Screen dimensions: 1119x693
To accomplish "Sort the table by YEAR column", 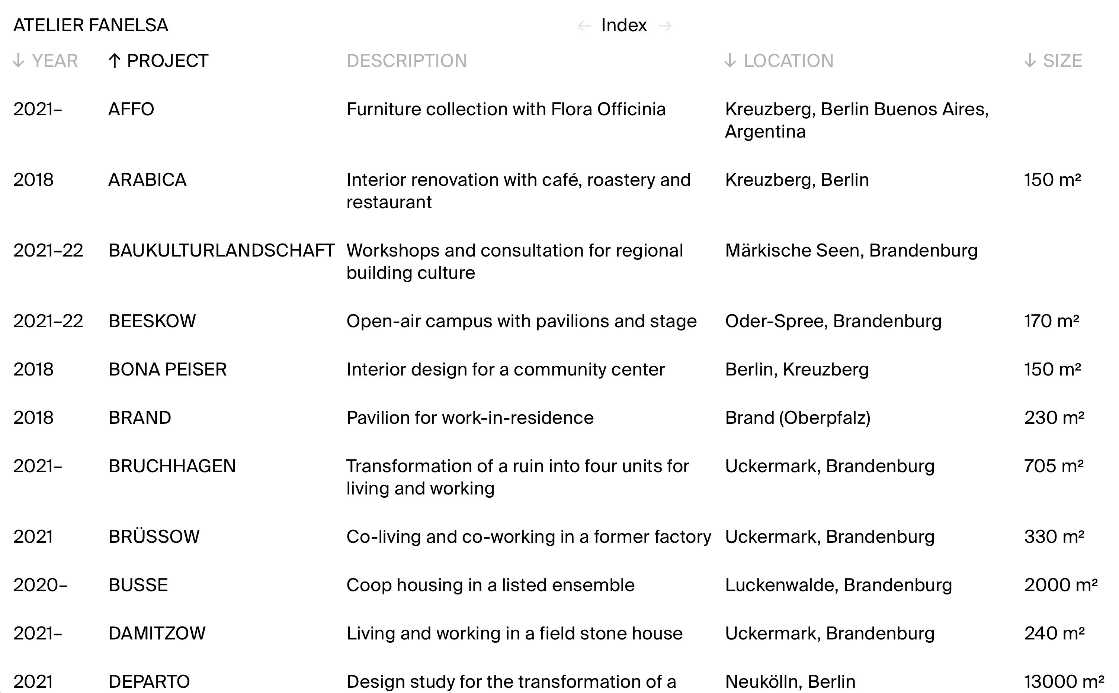I will (55, 61).
